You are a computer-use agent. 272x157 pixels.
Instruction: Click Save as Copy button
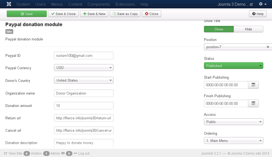[125, 14]
